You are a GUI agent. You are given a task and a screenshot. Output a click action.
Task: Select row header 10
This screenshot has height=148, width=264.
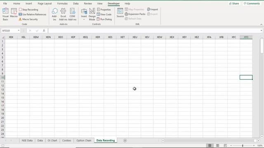click(x=2, y=77)
